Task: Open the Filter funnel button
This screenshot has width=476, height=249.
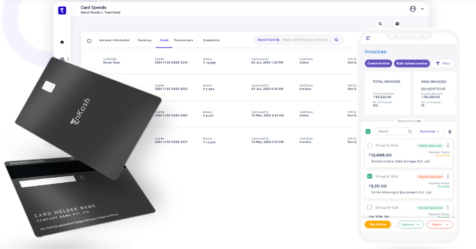Action: coord(443,64)
